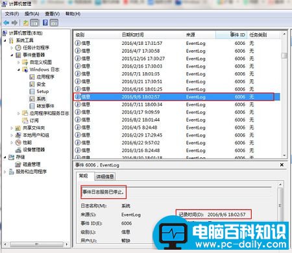292x253 pixels.
Task: Click the event list scrollbar down arrow
Action: click(284, 155)
